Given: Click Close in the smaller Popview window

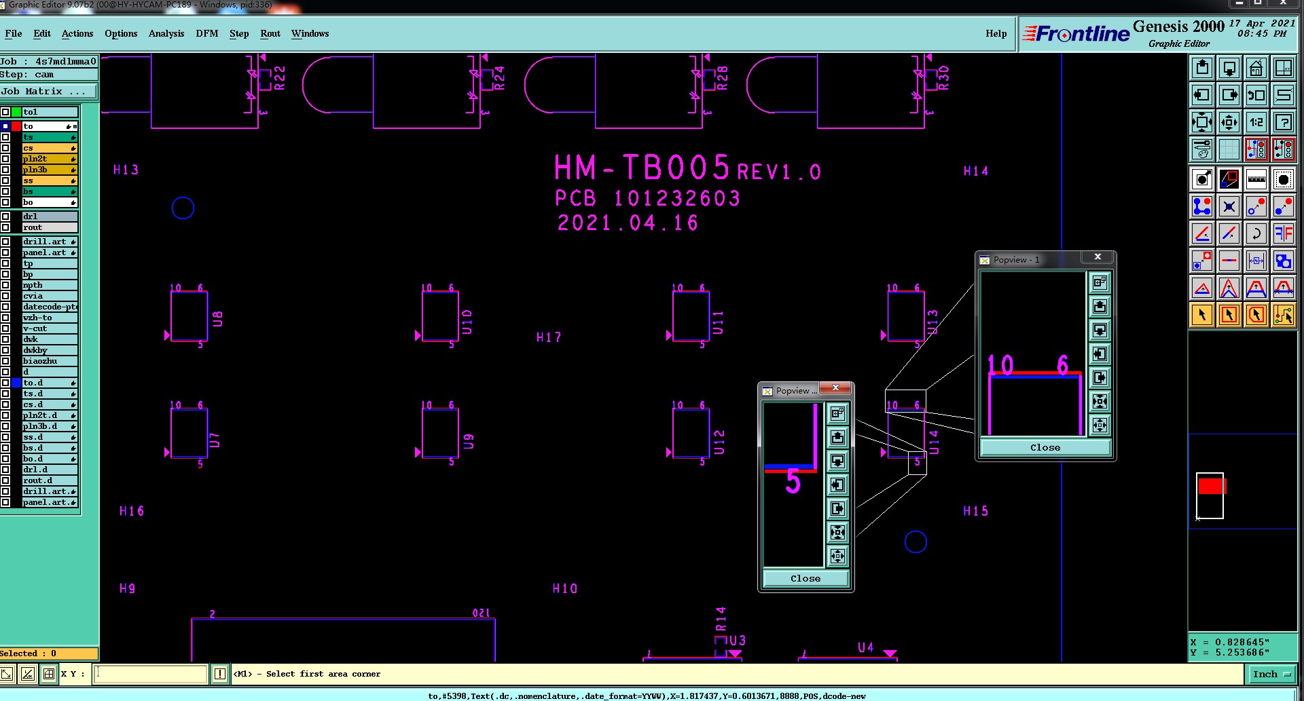Looking at the screenshot, I should [805, 579].
